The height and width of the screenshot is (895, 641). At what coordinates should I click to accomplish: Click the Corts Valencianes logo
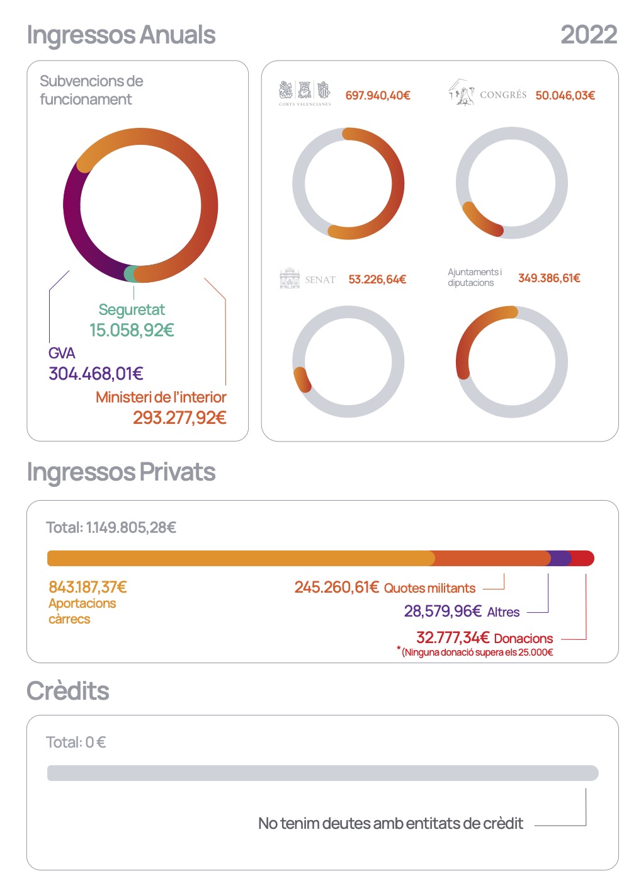pyautogui.click(x=305, y=93)
